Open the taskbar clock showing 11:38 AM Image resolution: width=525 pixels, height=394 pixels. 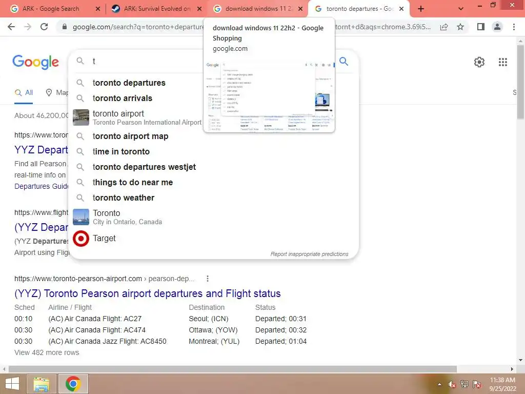(502, 384)
